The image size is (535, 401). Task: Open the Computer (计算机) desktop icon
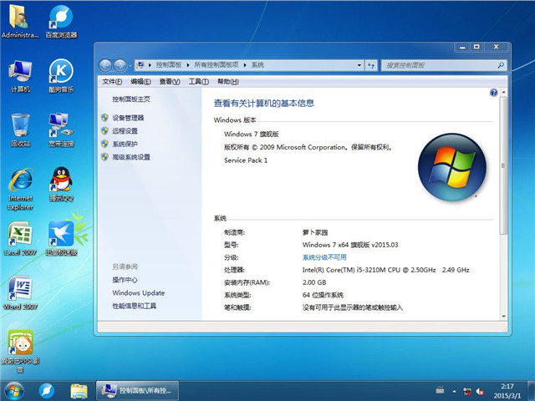(x=20, y=76)
